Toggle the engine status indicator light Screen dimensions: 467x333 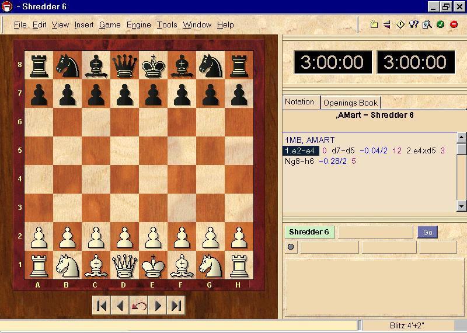click(291, 247)
